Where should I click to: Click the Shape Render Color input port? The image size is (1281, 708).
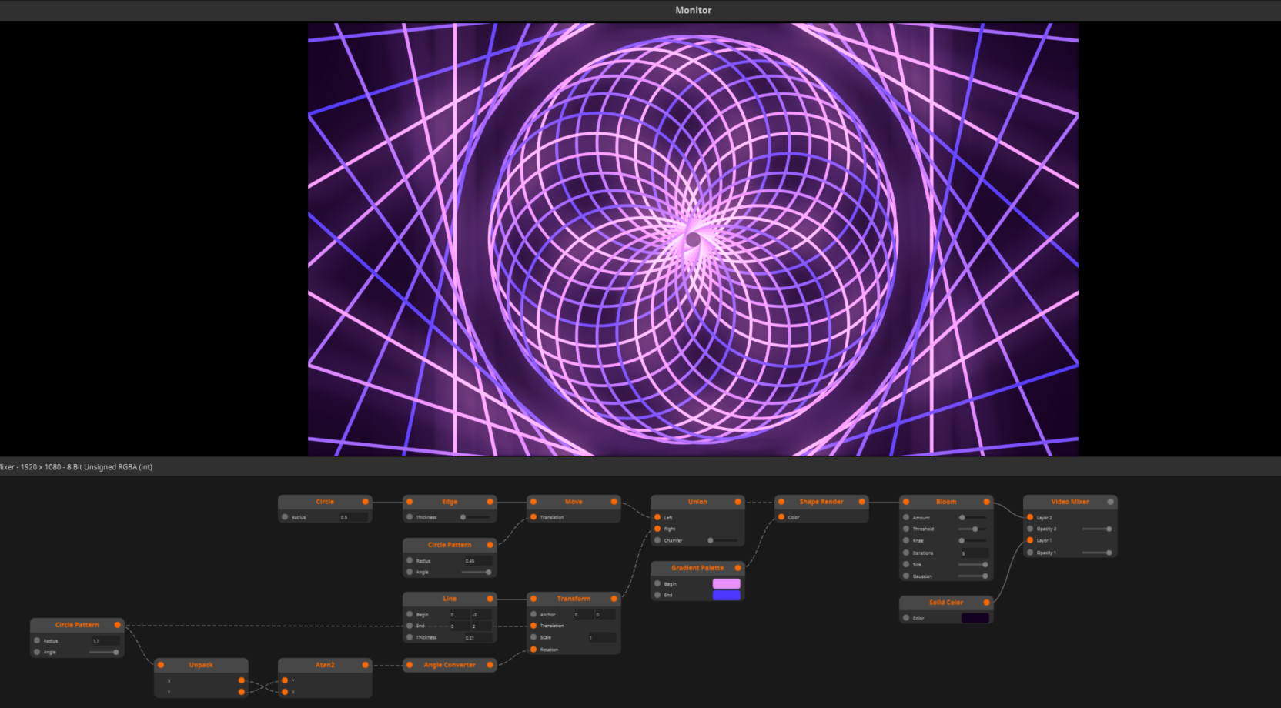click(x=781, y=517)
